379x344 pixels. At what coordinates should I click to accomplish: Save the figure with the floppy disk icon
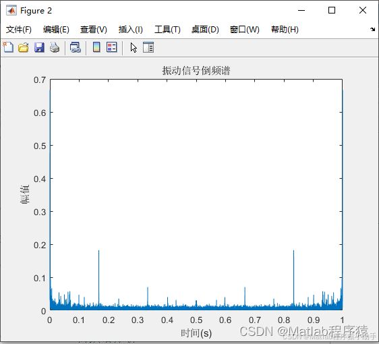(x=39, y=47)
